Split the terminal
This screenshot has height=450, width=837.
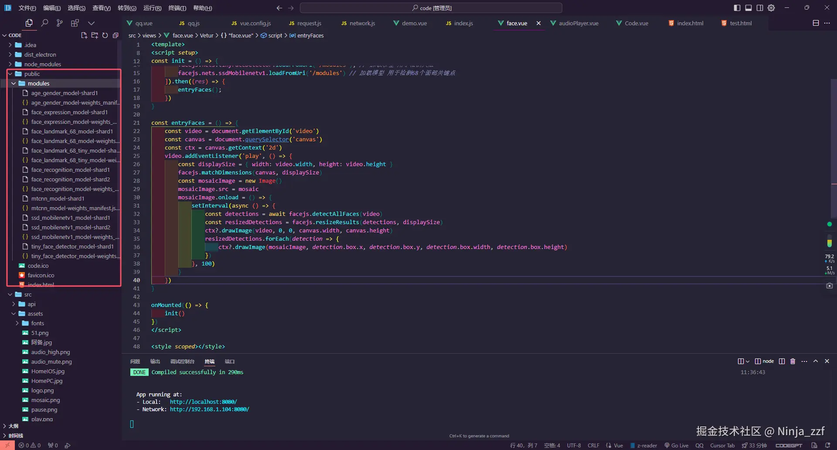(782, 361)
